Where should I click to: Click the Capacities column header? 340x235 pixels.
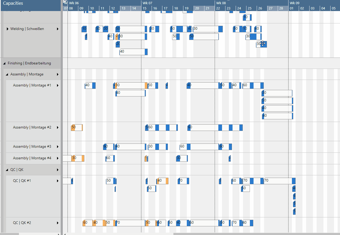(x=13, y=3)
